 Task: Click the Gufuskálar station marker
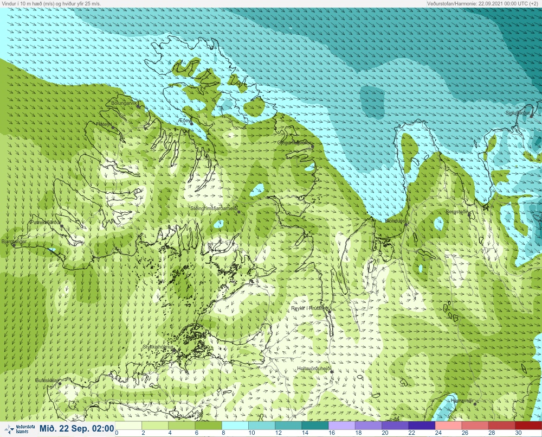point(60,384)
